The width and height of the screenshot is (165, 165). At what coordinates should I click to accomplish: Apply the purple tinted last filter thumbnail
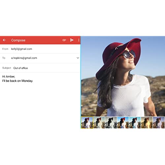click(159, 122)
